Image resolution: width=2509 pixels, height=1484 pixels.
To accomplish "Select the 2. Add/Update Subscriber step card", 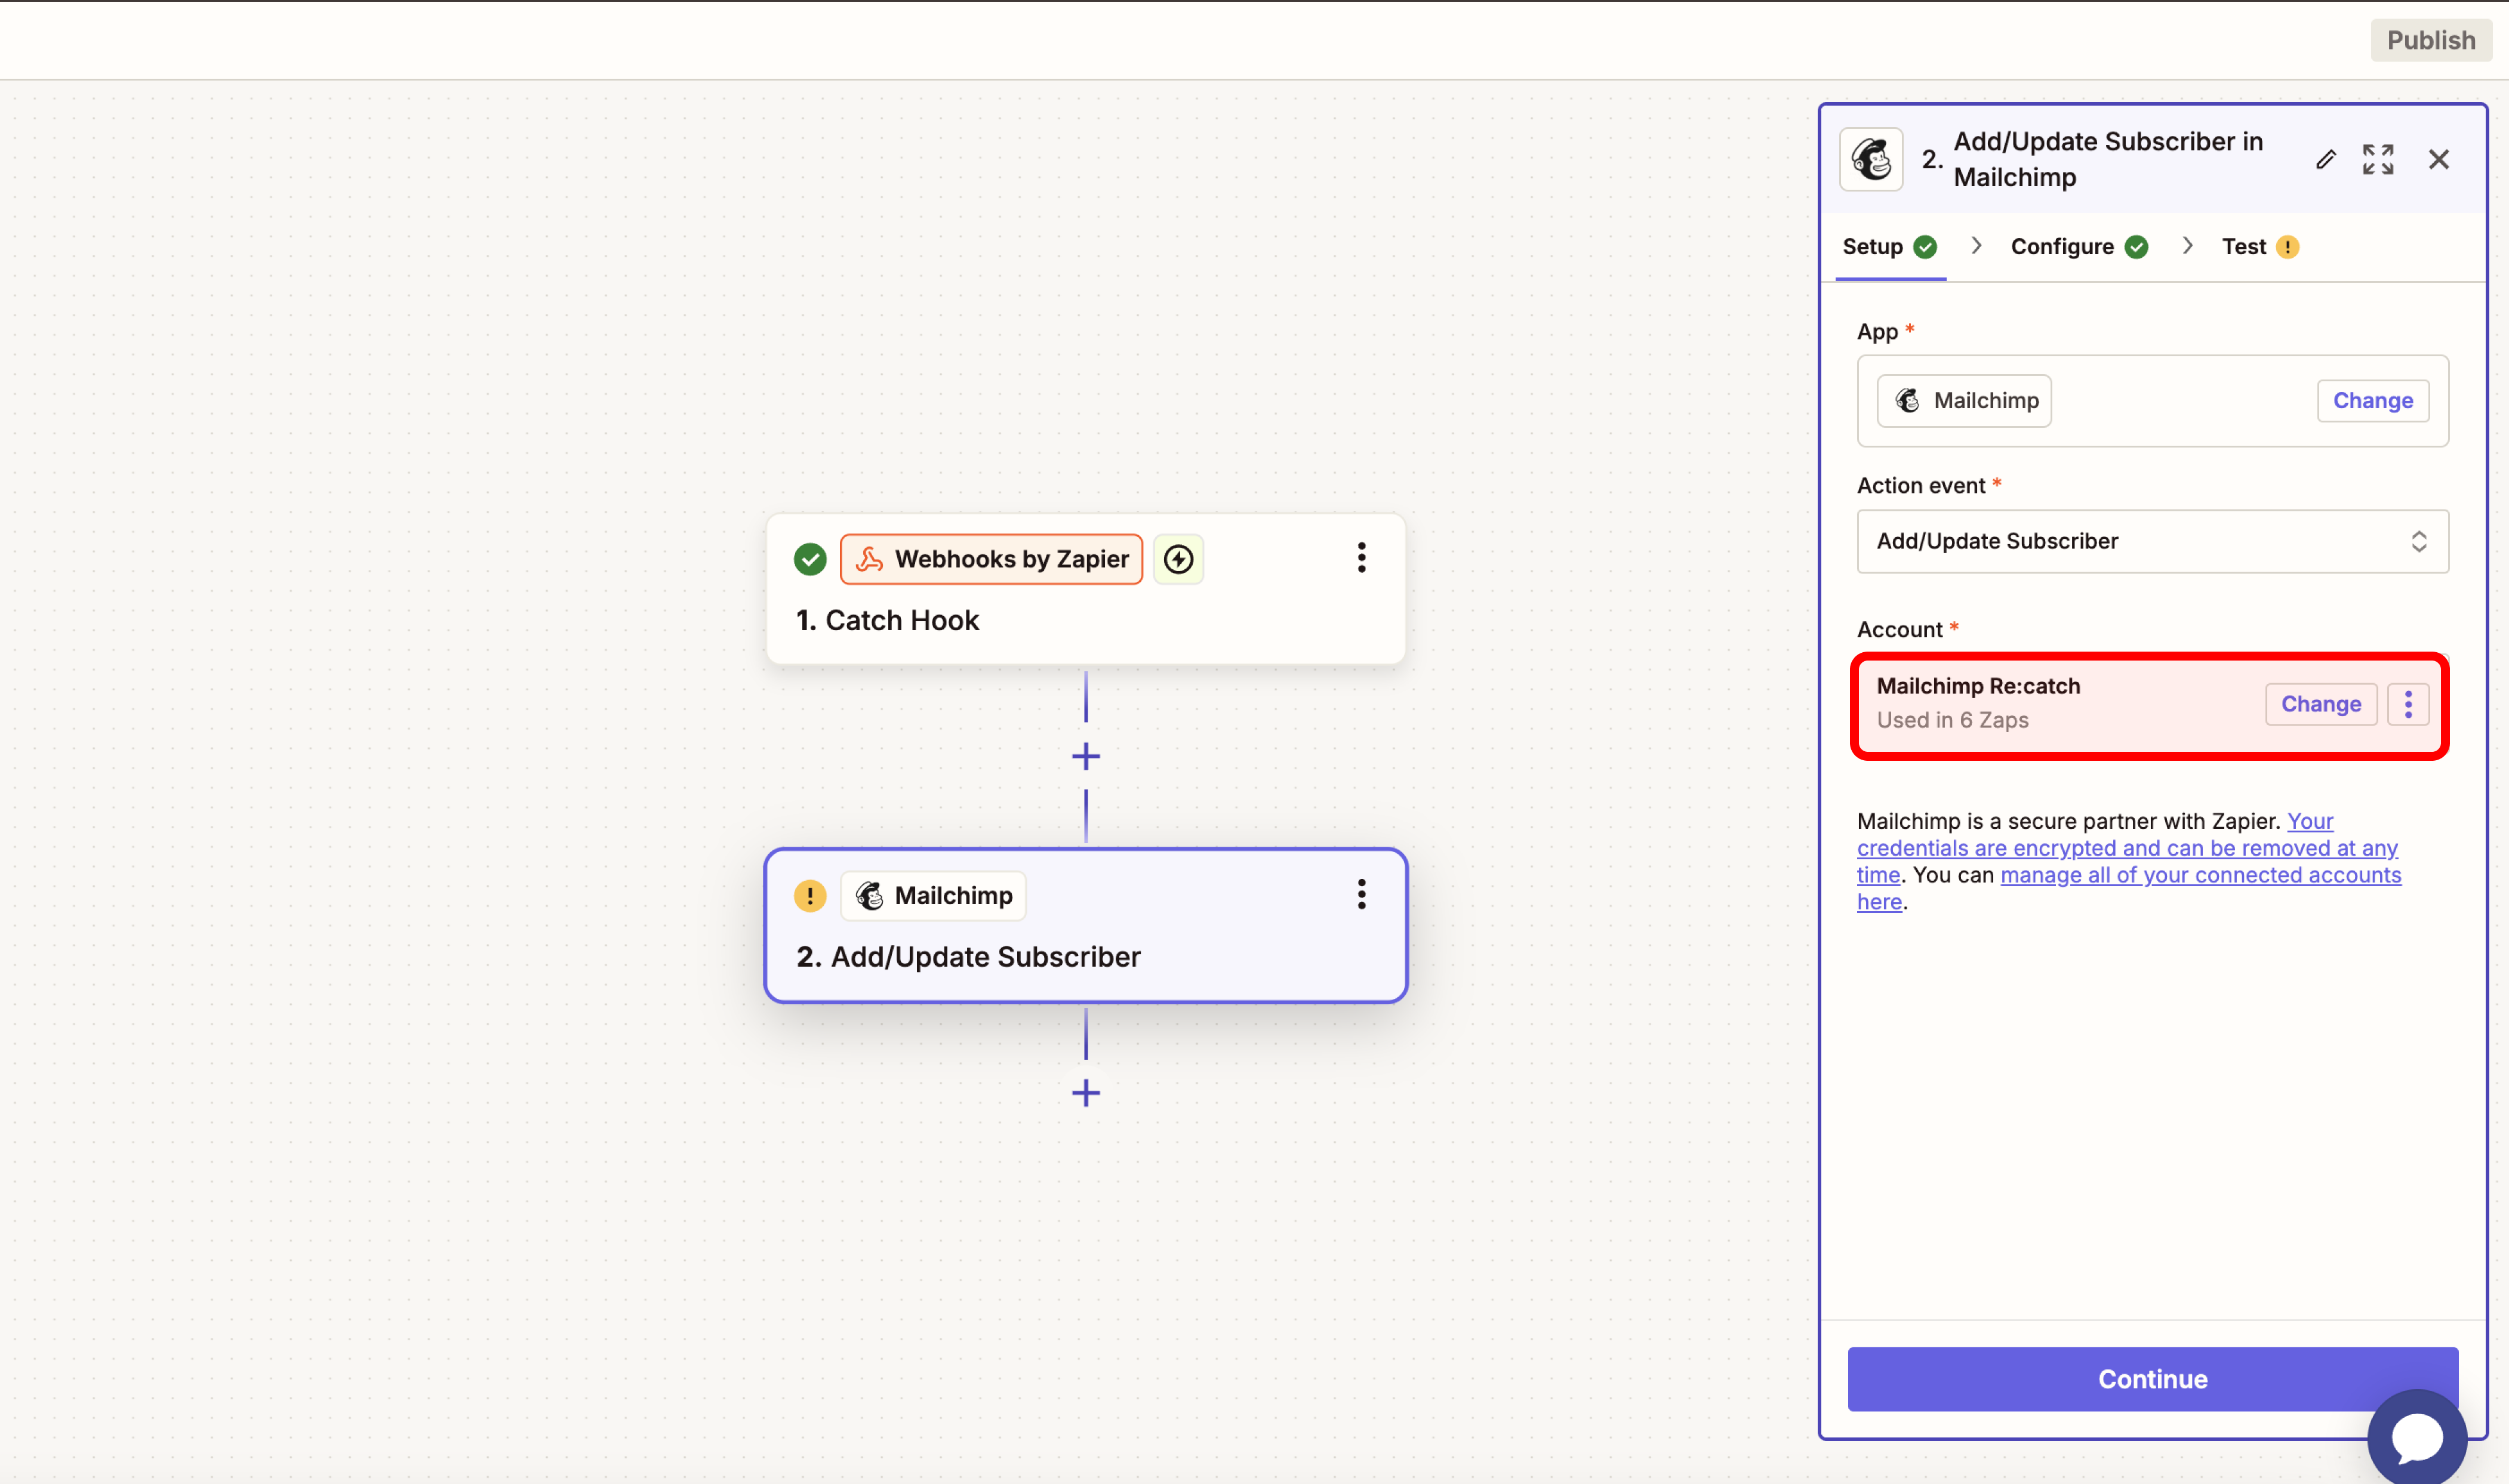I will coord(1085,926).
